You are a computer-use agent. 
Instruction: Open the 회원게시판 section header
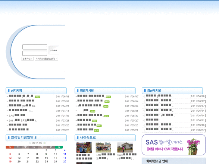click(105, 91)
